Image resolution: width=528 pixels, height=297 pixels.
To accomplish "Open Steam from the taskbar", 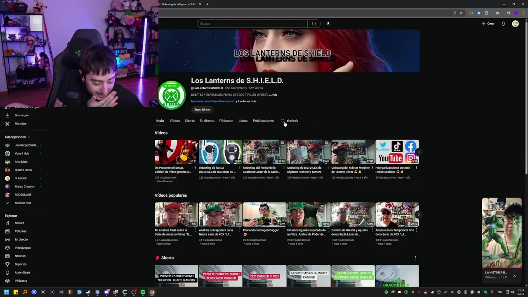I will pyautogui.click(x=88, y=292).
